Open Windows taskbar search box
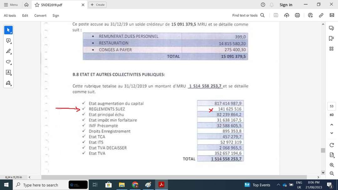 (40, 185)
